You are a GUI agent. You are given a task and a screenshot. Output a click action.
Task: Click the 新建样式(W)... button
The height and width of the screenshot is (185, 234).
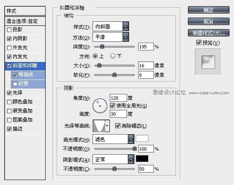click(209, 33)
